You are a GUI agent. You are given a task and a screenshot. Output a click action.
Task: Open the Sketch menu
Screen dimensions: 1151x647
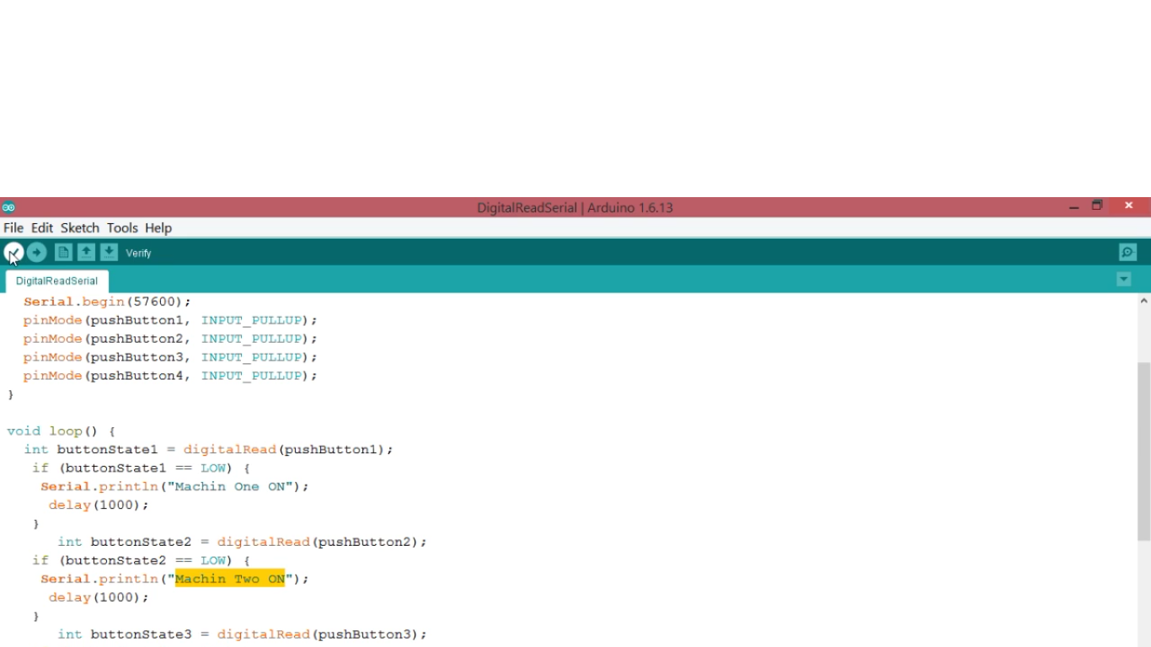tap(79, 227)
